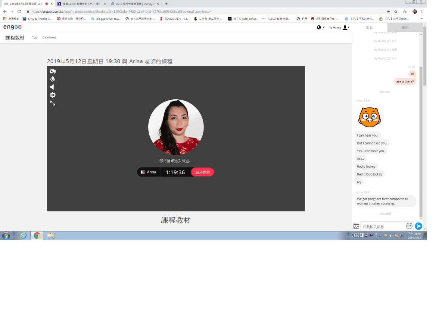The height and width of the screenshot is (336, 448).
Task: Open the TENGA MEN'S bookmark
Action: [x=175, y=19]
